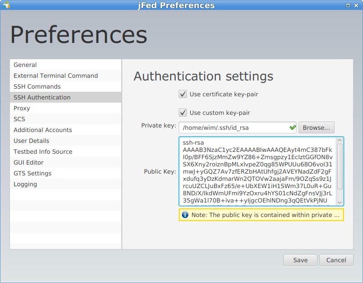Toggle Use certificate key-pair checkbox
The width and height of the screenshot is (363, 283).
click(x=183, y=94)
